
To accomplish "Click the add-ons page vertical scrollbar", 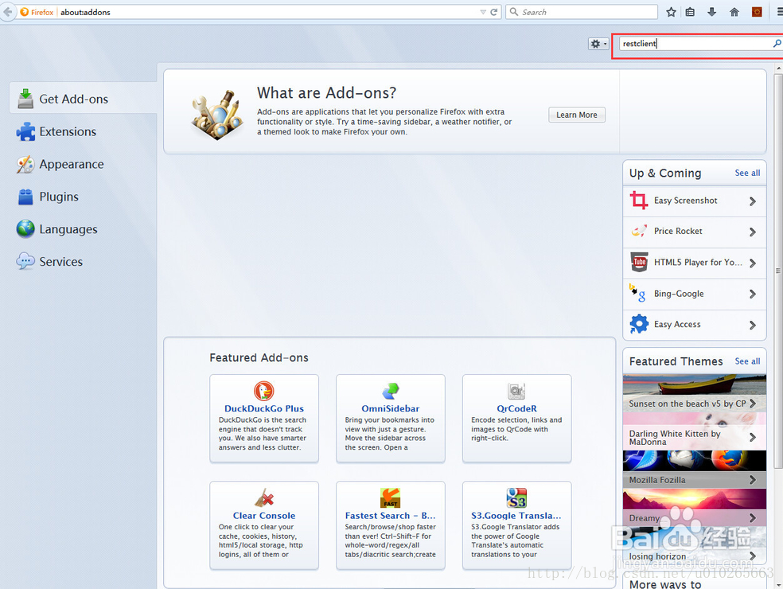I will [778, 271].
